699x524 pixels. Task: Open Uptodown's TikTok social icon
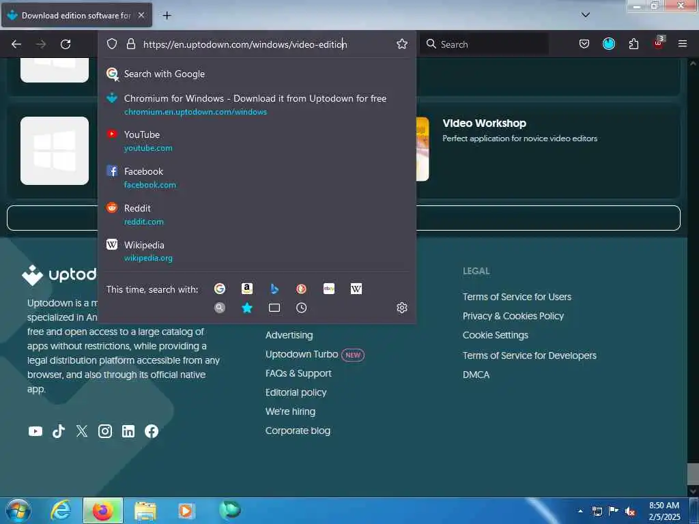pos(59,431)
